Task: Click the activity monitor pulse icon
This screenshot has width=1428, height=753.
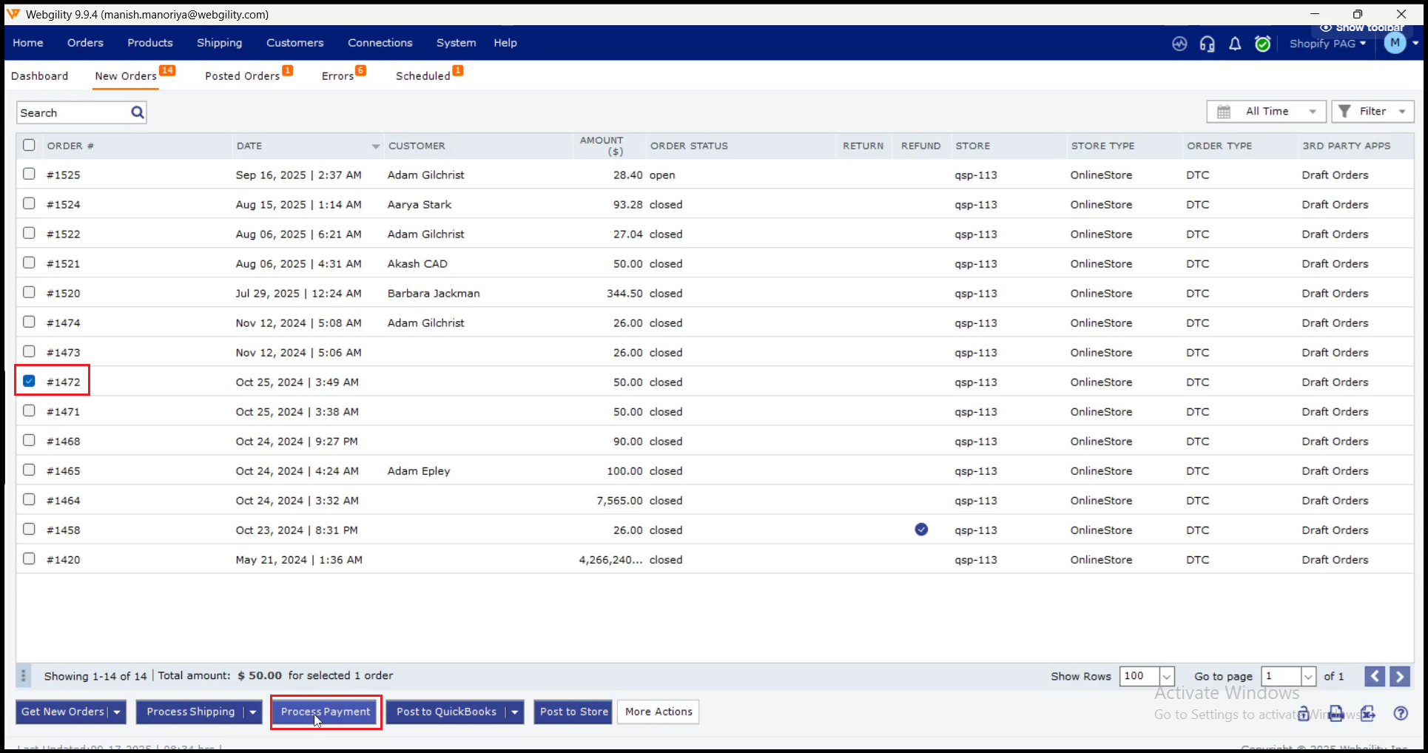Action: (1179, 44)
